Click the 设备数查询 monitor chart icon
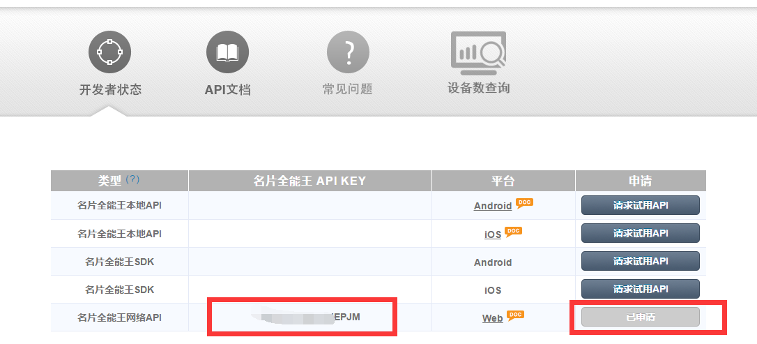 click(478, 53)
